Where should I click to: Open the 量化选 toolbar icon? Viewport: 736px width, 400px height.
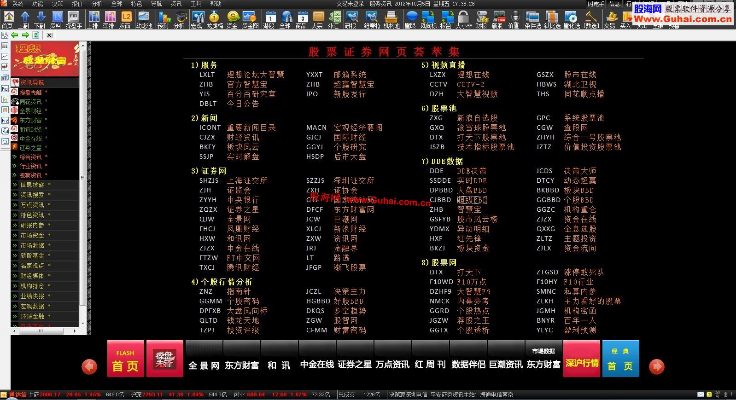572,19
